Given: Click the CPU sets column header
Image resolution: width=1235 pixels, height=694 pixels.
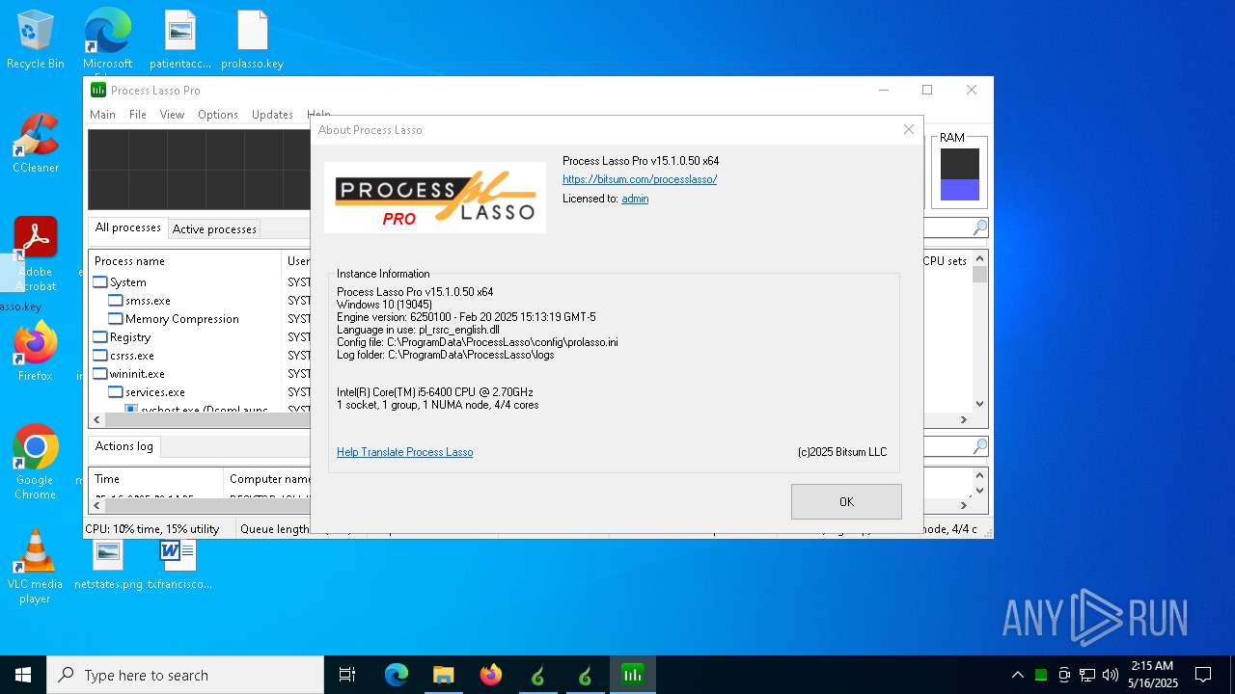Looking at the screenshot, I should click(945, 261).
